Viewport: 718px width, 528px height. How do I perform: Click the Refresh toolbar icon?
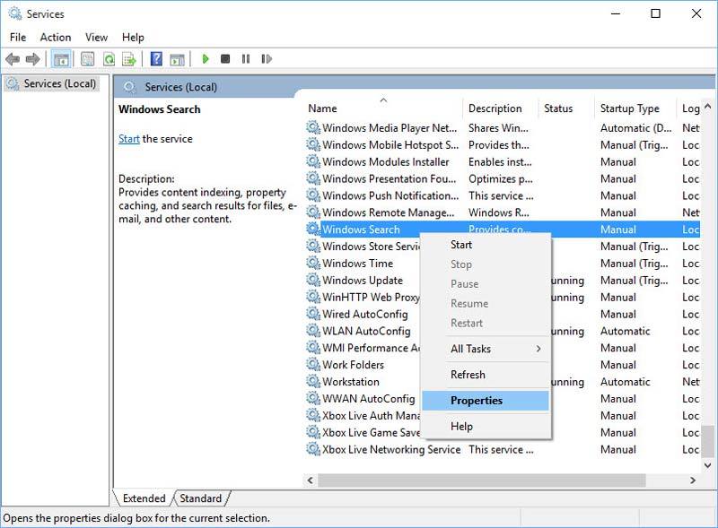107,59
